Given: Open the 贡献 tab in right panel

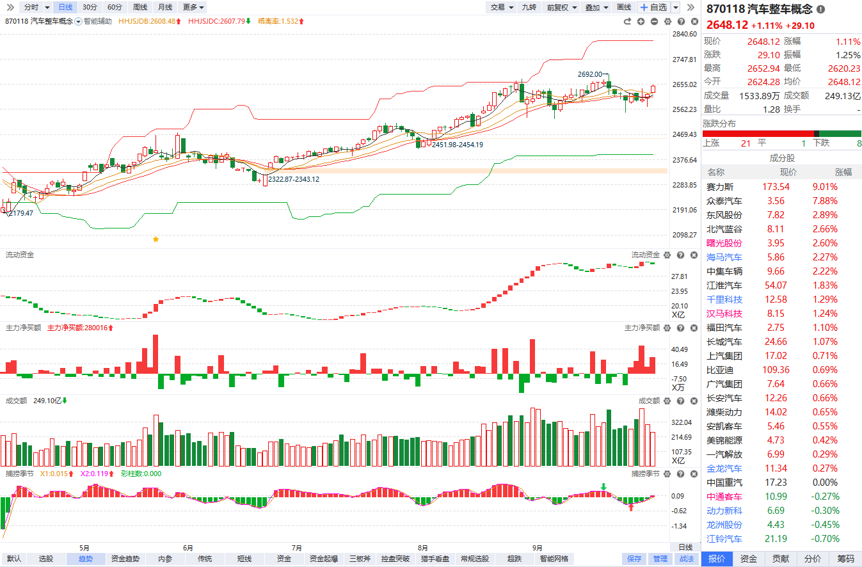Looking at the screenshot, I should [781, 559].
